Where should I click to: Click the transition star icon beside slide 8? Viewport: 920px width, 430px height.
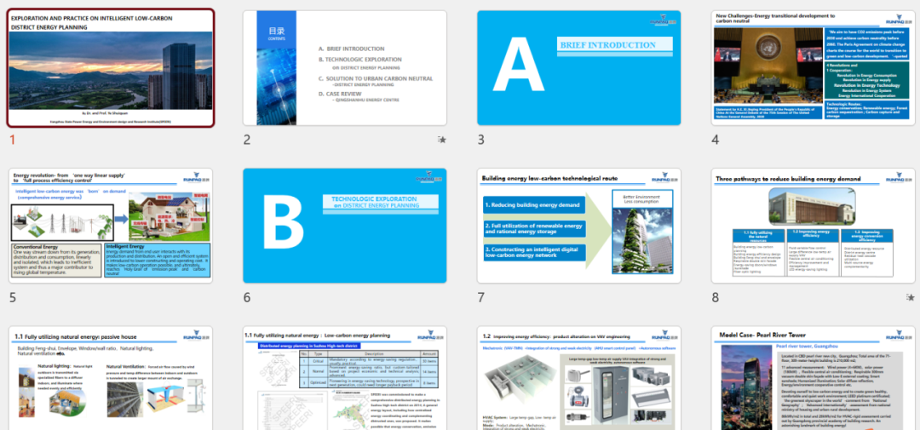(910, 297)
